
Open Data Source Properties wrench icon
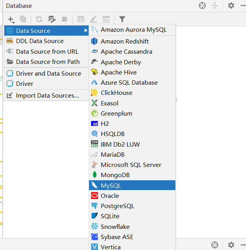click(52, 19)
